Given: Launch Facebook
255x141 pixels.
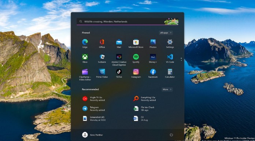Looking at the screenshot, I should 153,73.
